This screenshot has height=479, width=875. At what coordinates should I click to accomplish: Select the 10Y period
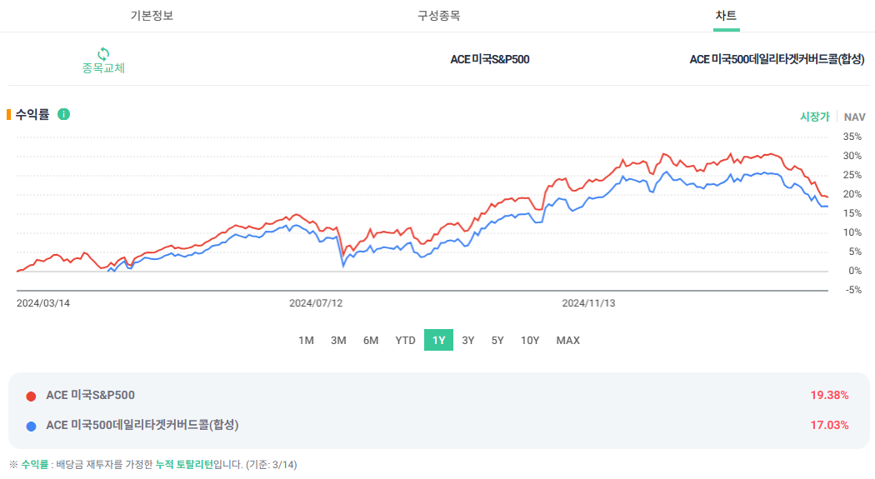tap(529, 340)
